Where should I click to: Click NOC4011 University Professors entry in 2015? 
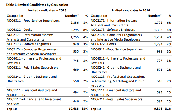click(x=34, y=61)
